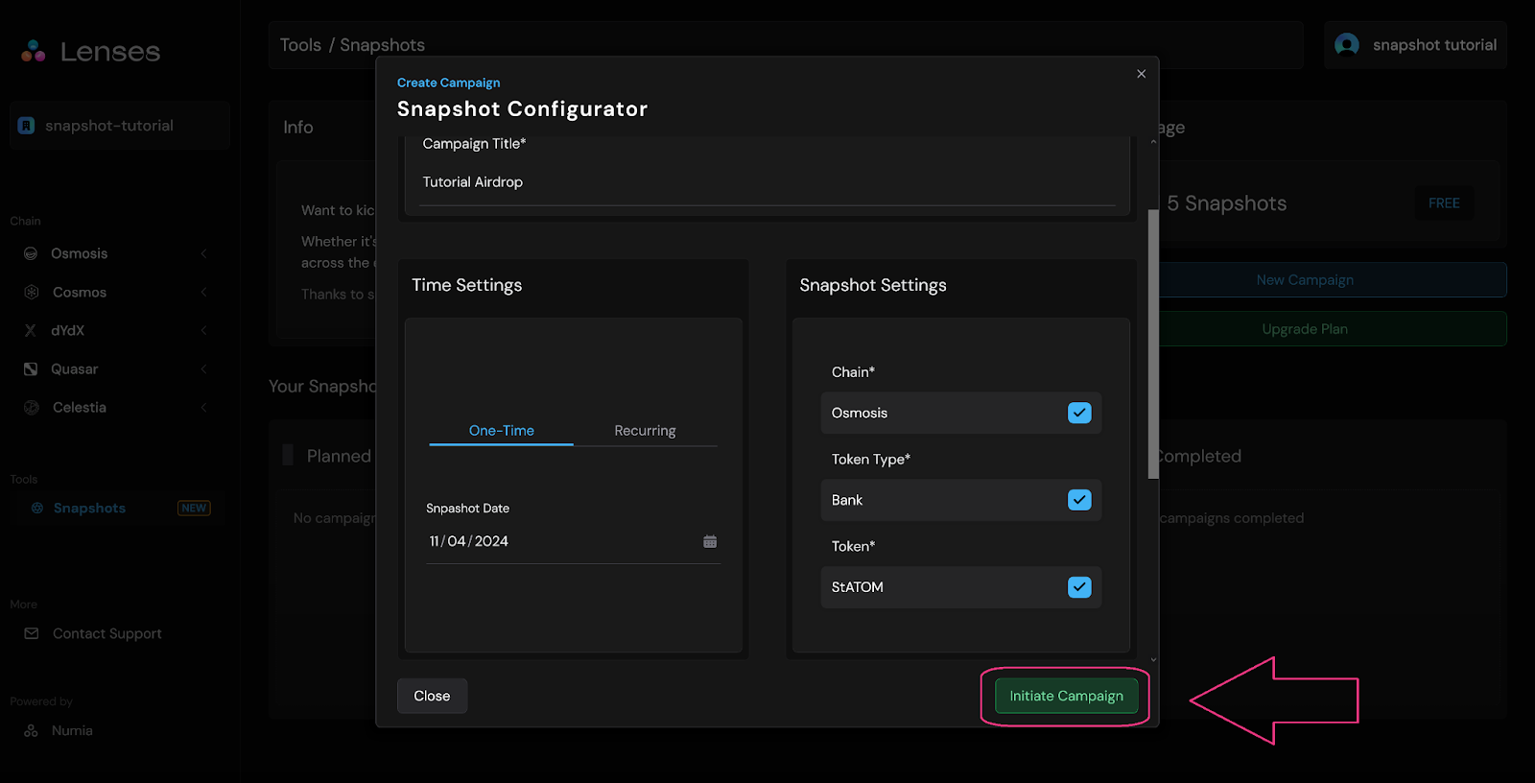
Task: Click the Cosmos chain icon
Action: tap(31, 292)
